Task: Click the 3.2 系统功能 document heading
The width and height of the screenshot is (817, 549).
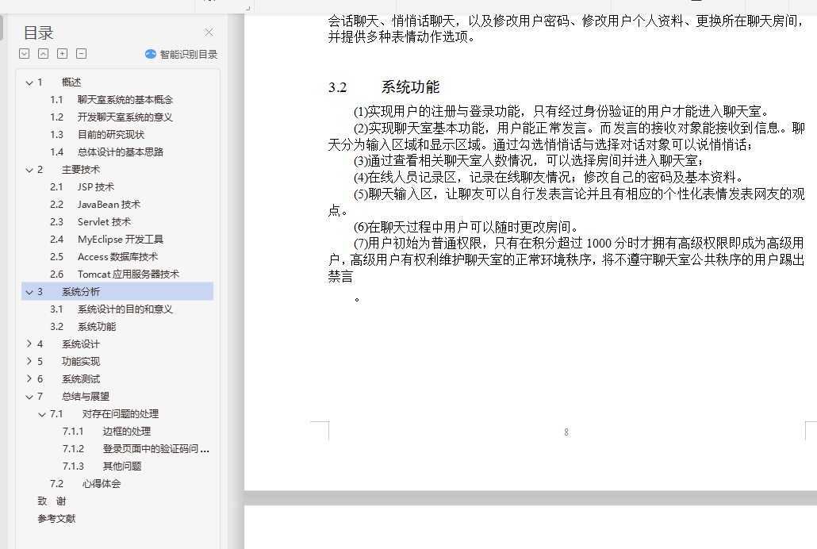Action: 384,87
